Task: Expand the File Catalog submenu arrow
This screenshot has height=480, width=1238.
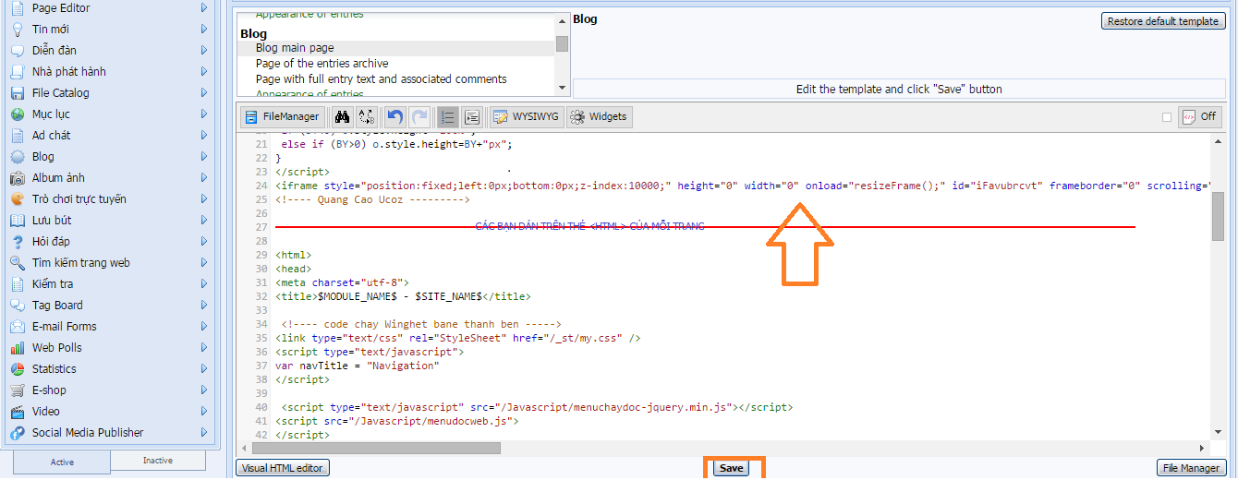Action: pyautogui.click(x=204, y=92)
